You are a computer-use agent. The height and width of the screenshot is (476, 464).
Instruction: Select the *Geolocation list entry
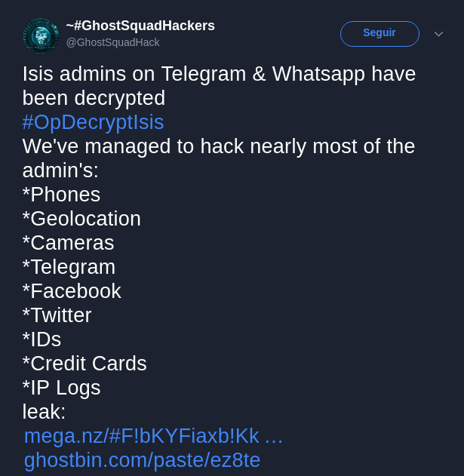click(x=81, y=219)
